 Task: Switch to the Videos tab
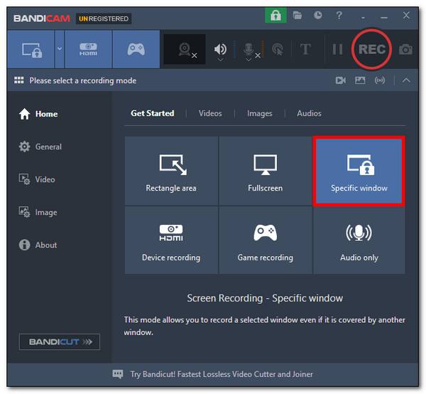click(x=210, y=113)
